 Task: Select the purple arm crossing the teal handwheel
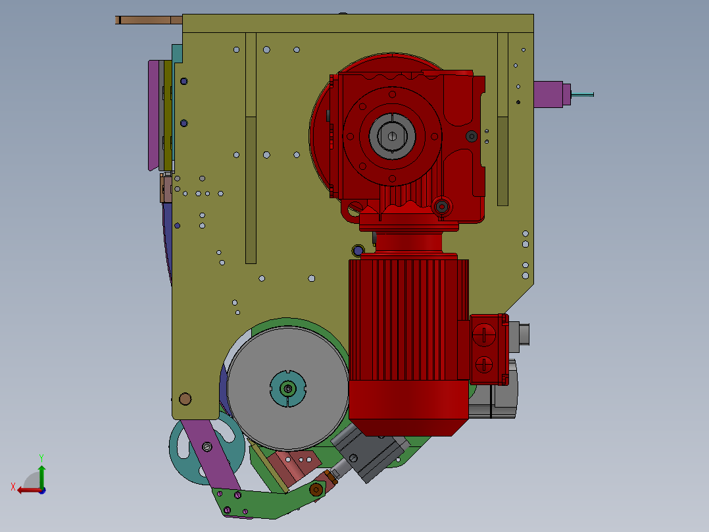pyautogui.click(x=210, y=454)
